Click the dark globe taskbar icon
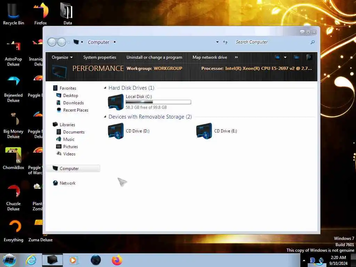 pyautogui.click(x=96, y=260)
